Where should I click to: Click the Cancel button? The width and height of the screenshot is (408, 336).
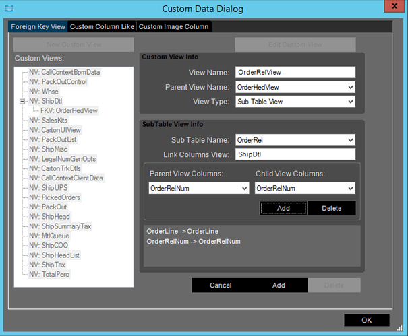click(221, 285)
